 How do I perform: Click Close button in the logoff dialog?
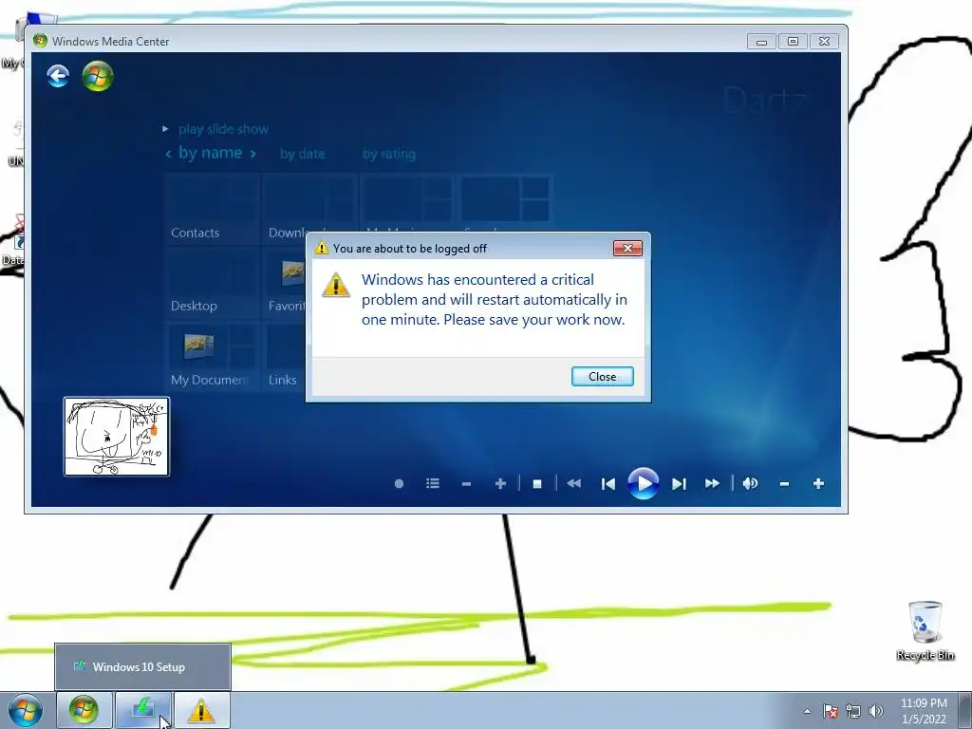(x=603, y=376)
